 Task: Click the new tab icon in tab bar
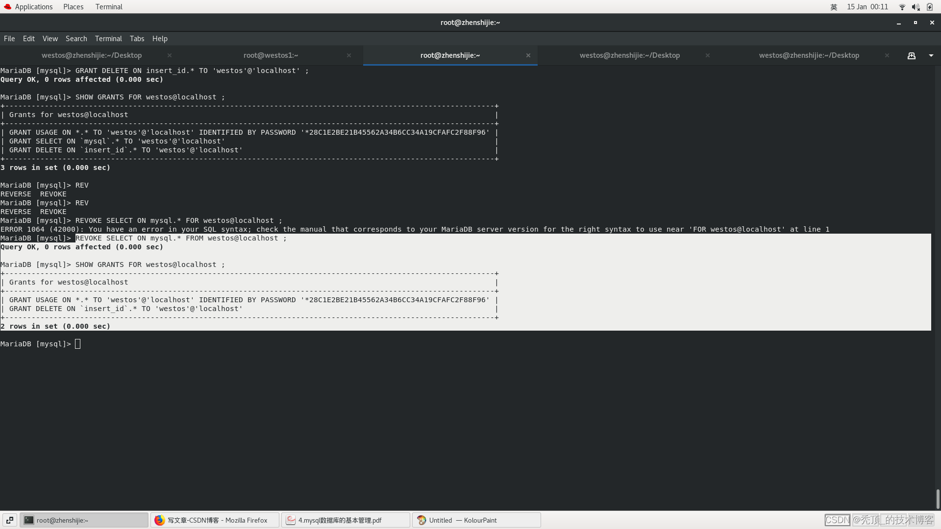coord(911,56)
